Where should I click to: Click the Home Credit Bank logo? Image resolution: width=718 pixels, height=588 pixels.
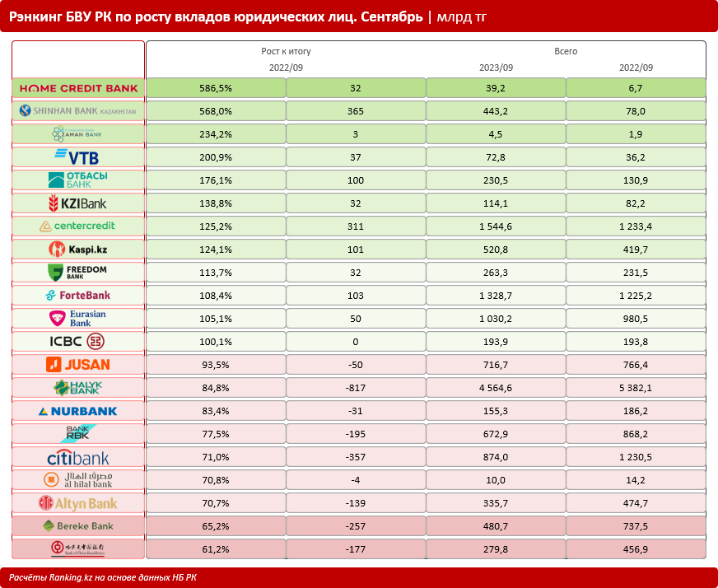[x=78, y=87]
